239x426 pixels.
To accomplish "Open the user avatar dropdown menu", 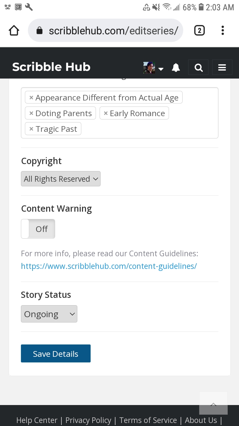I will pos(153,68).
